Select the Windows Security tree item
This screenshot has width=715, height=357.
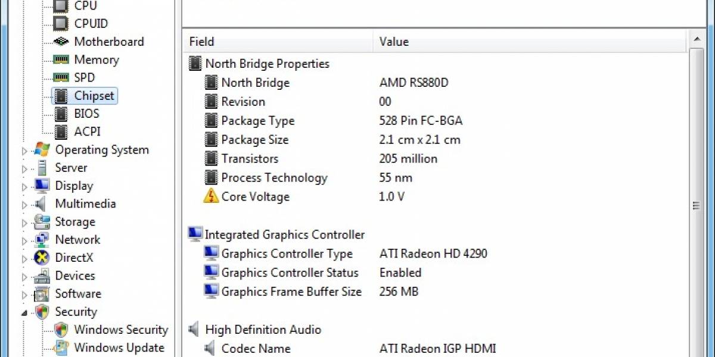click(121, 330)
